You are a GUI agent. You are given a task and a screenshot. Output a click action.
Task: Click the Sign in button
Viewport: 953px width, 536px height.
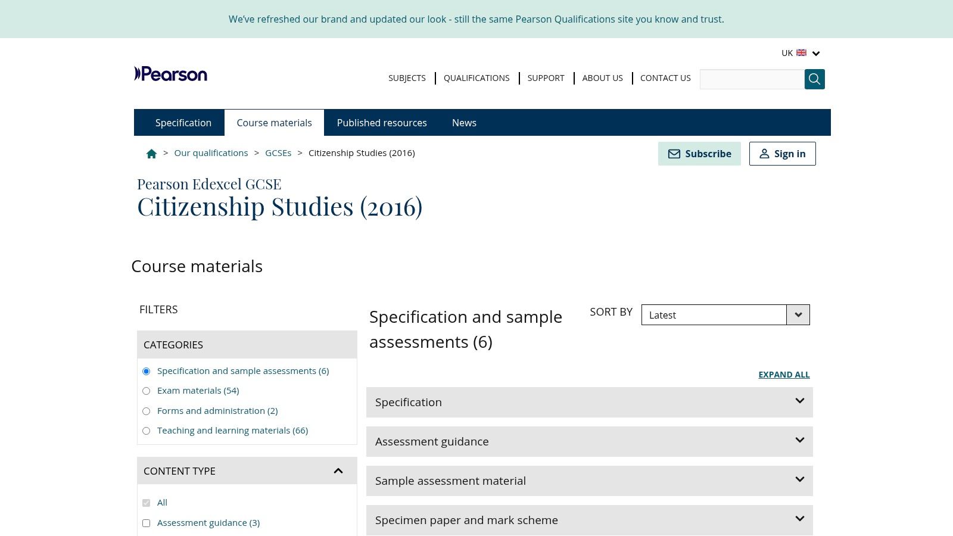click(782, 154)
